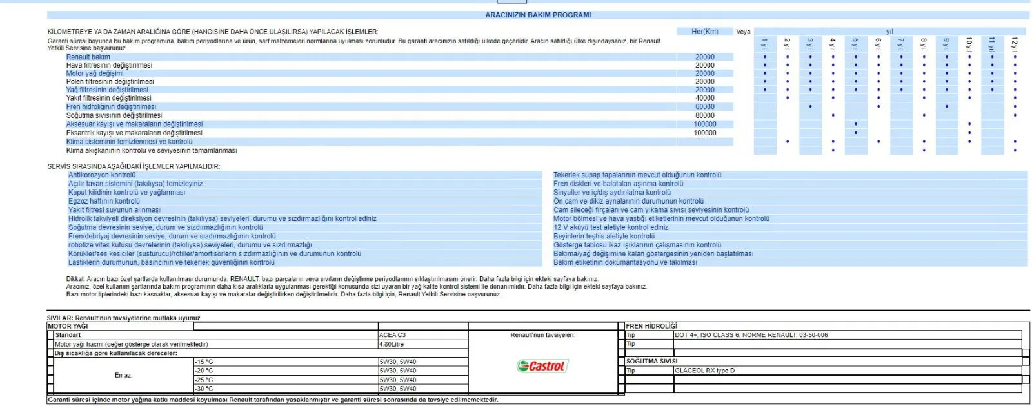Select the '4.80Litre' oil capacity value

392,344
